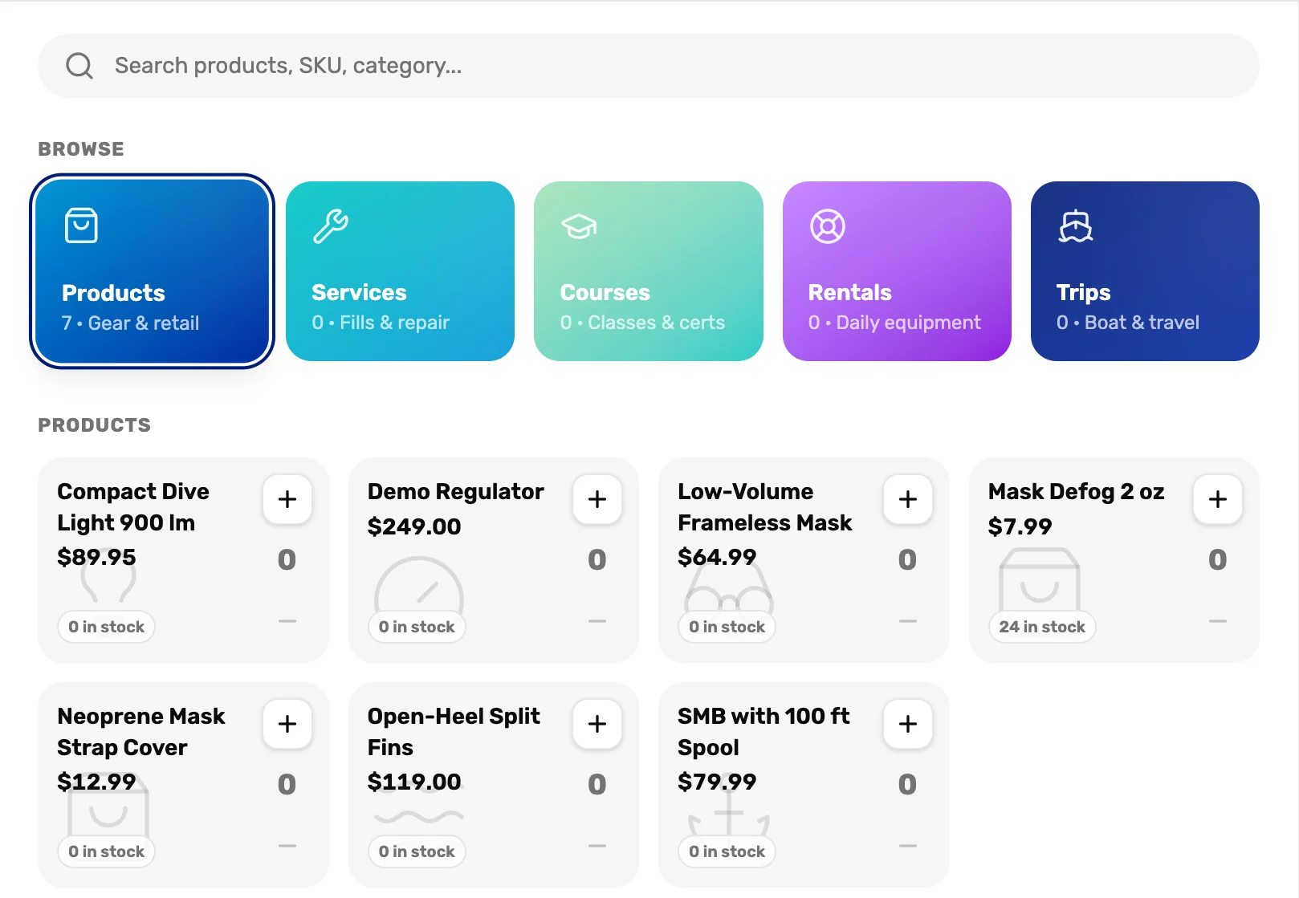Decrease Demo Regulator quantity with minus
The image size is (1299, 898).
click(597, 621)
